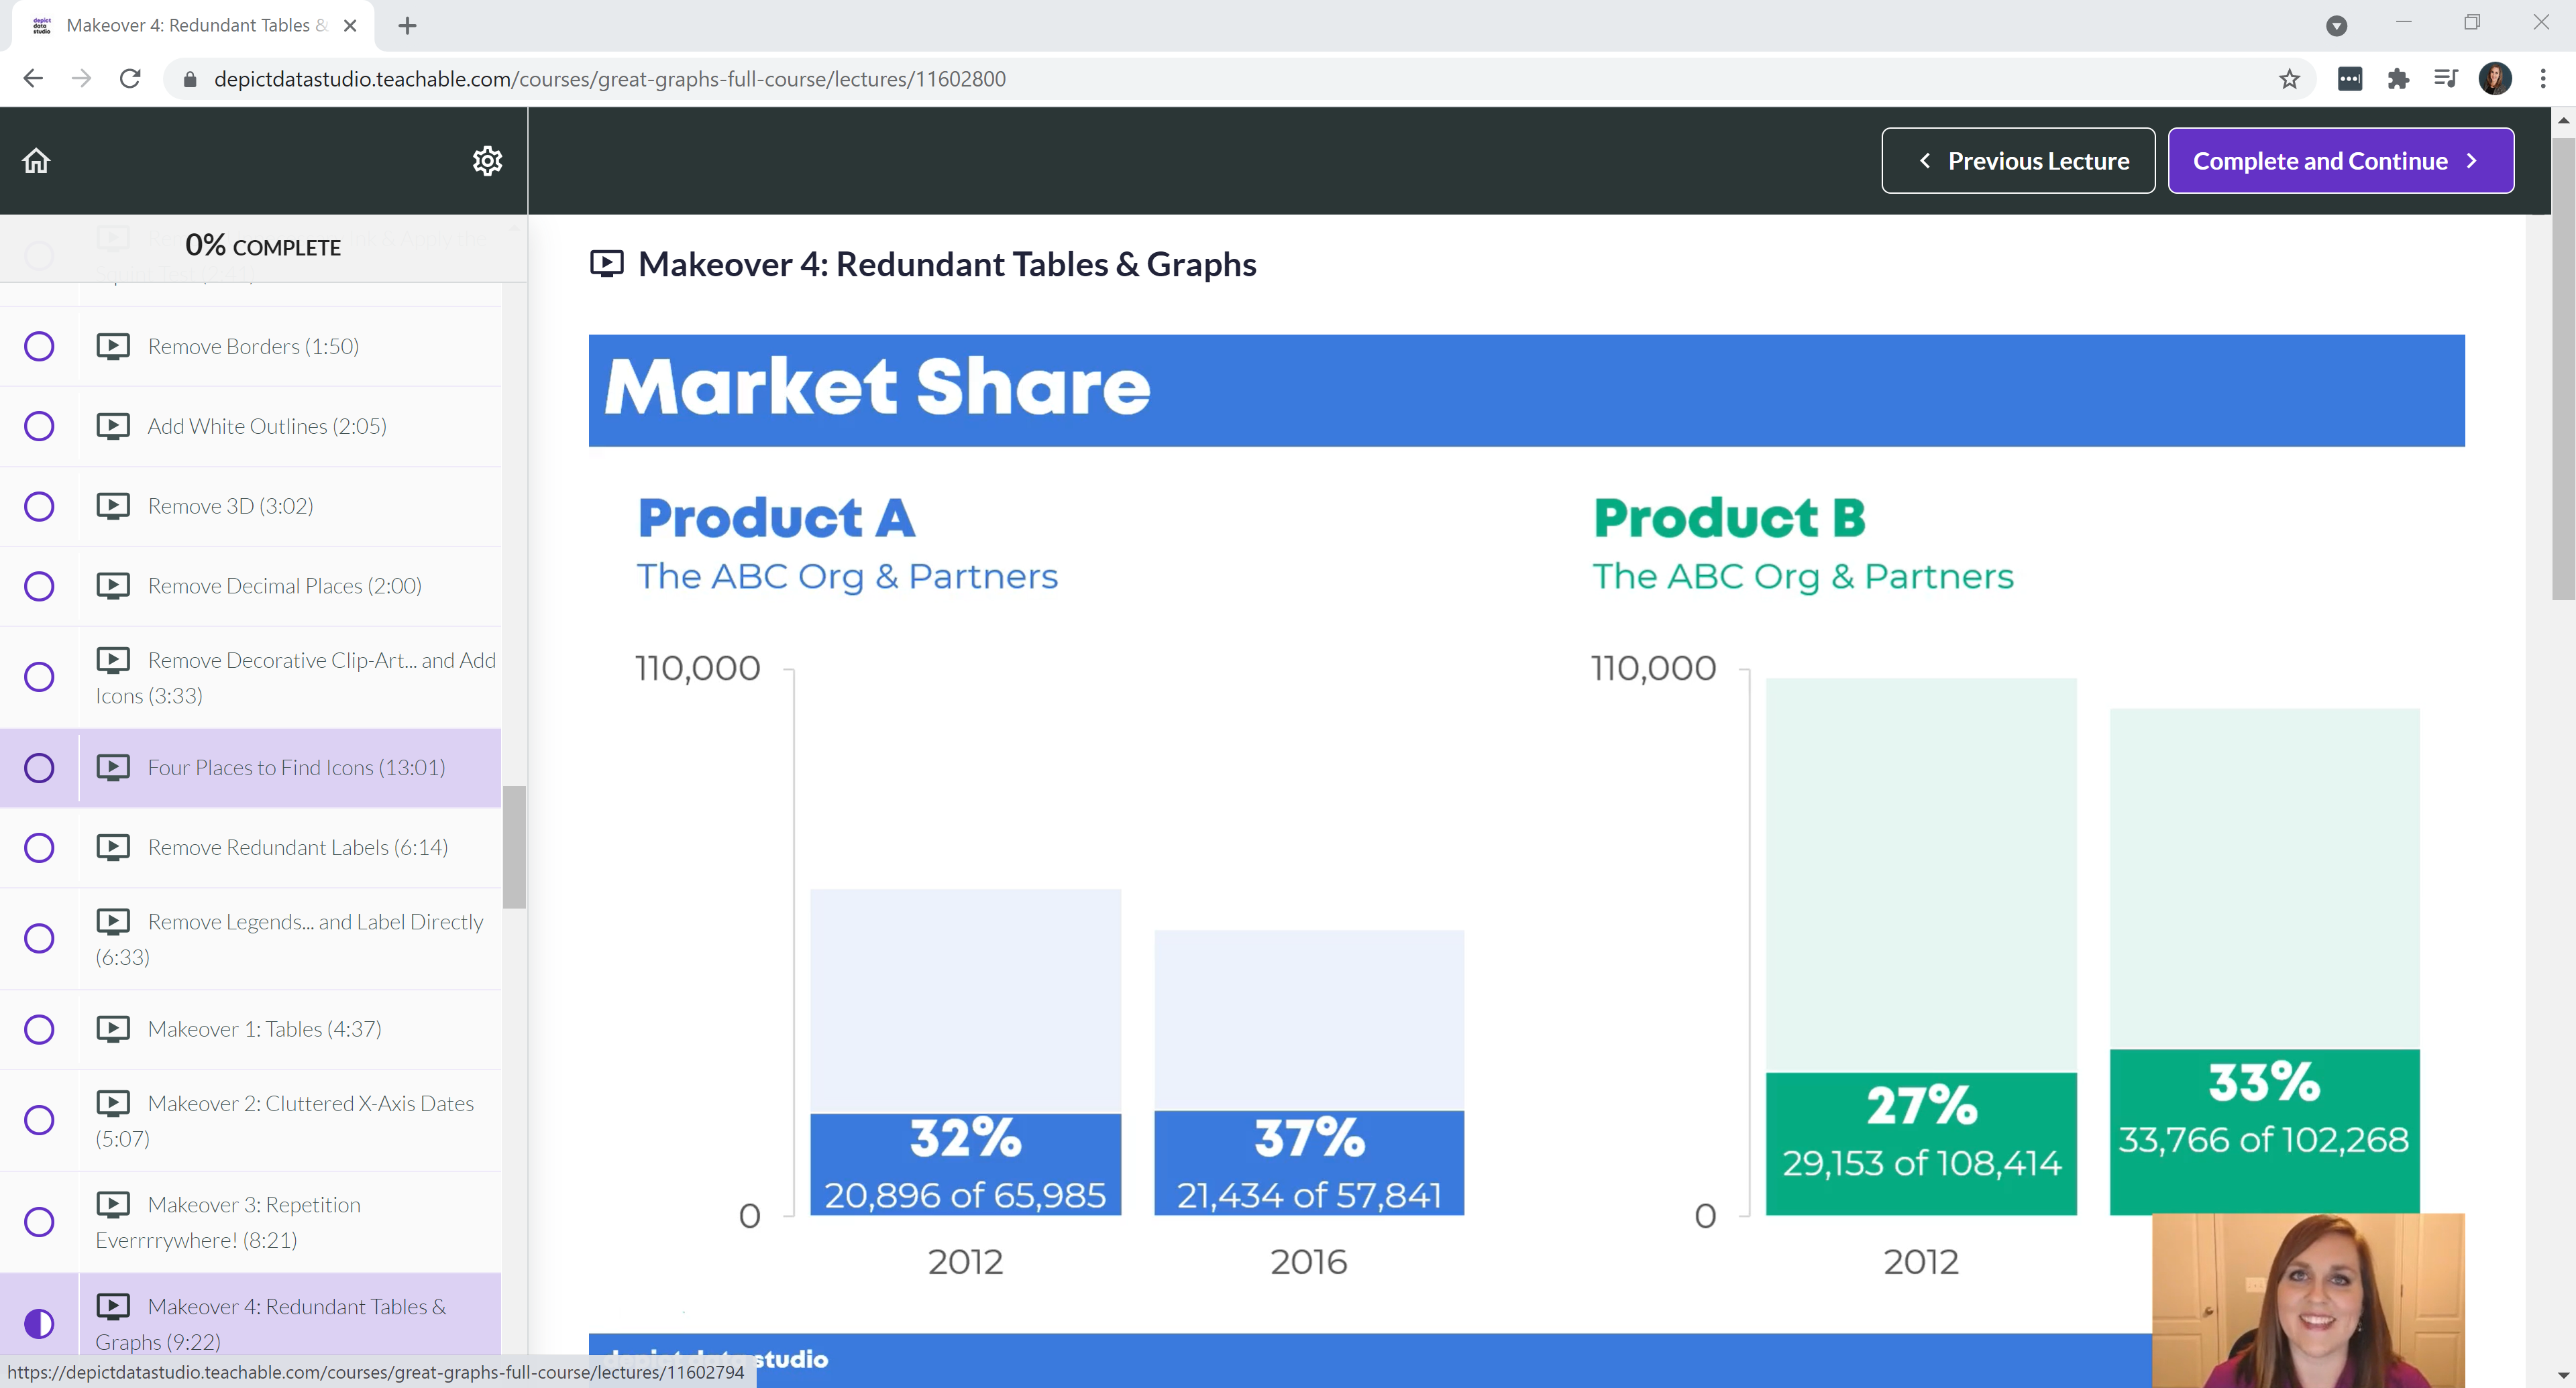This screenshot has height=1388, width=2576.
Task: Click the page scrollbar up arrow
Action: (2563, 120)
